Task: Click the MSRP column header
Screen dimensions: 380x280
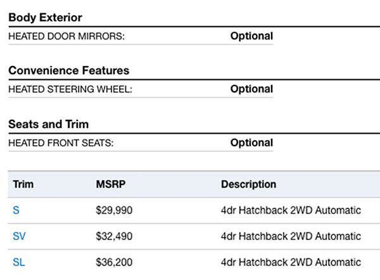Action: 110,185
